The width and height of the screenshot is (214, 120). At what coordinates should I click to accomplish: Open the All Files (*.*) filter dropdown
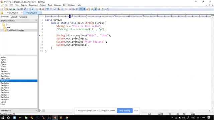coord(19,111)
